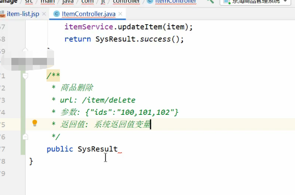Open the run configuration dropdown
Viewport: 295px width, 195px height.
pyautogui.click(x=255, y=2)
